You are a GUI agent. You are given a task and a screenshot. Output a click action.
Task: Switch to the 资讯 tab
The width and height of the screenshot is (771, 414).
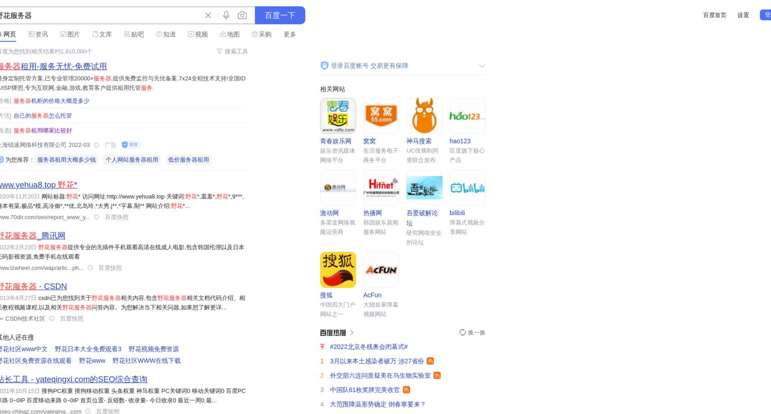tap(38, 34)
